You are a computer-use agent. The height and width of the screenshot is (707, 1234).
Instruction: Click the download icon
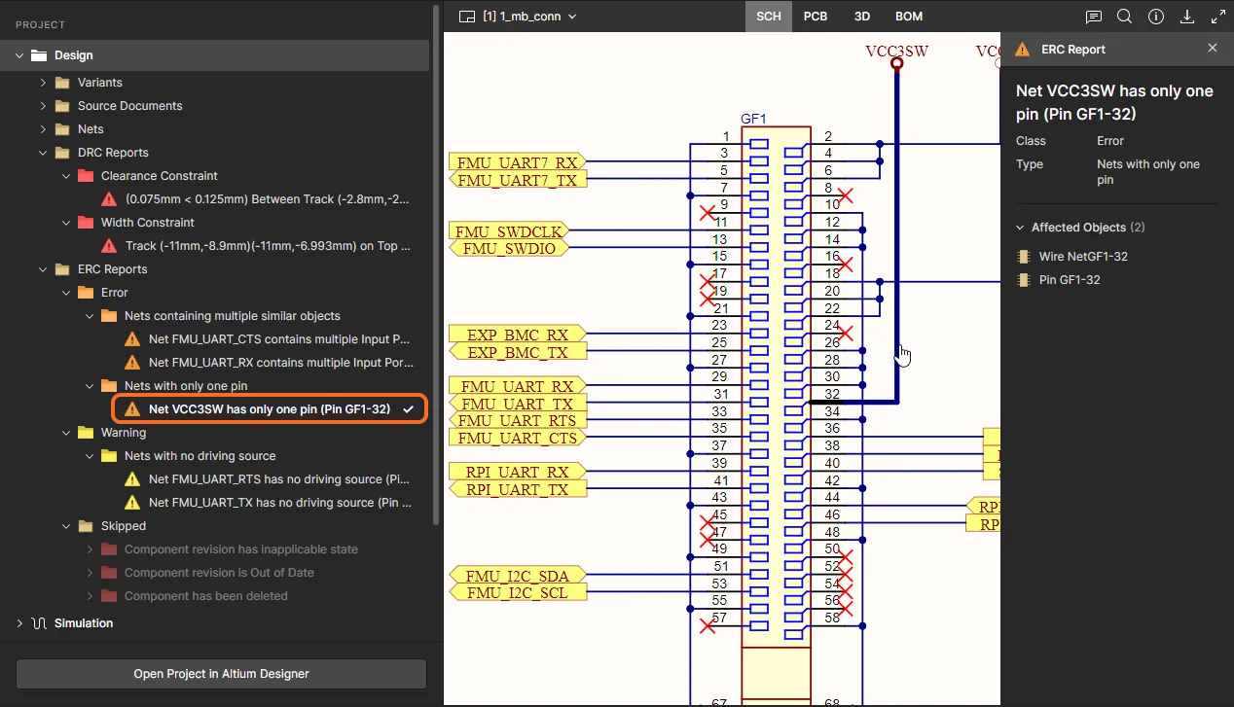point(1187,17)
